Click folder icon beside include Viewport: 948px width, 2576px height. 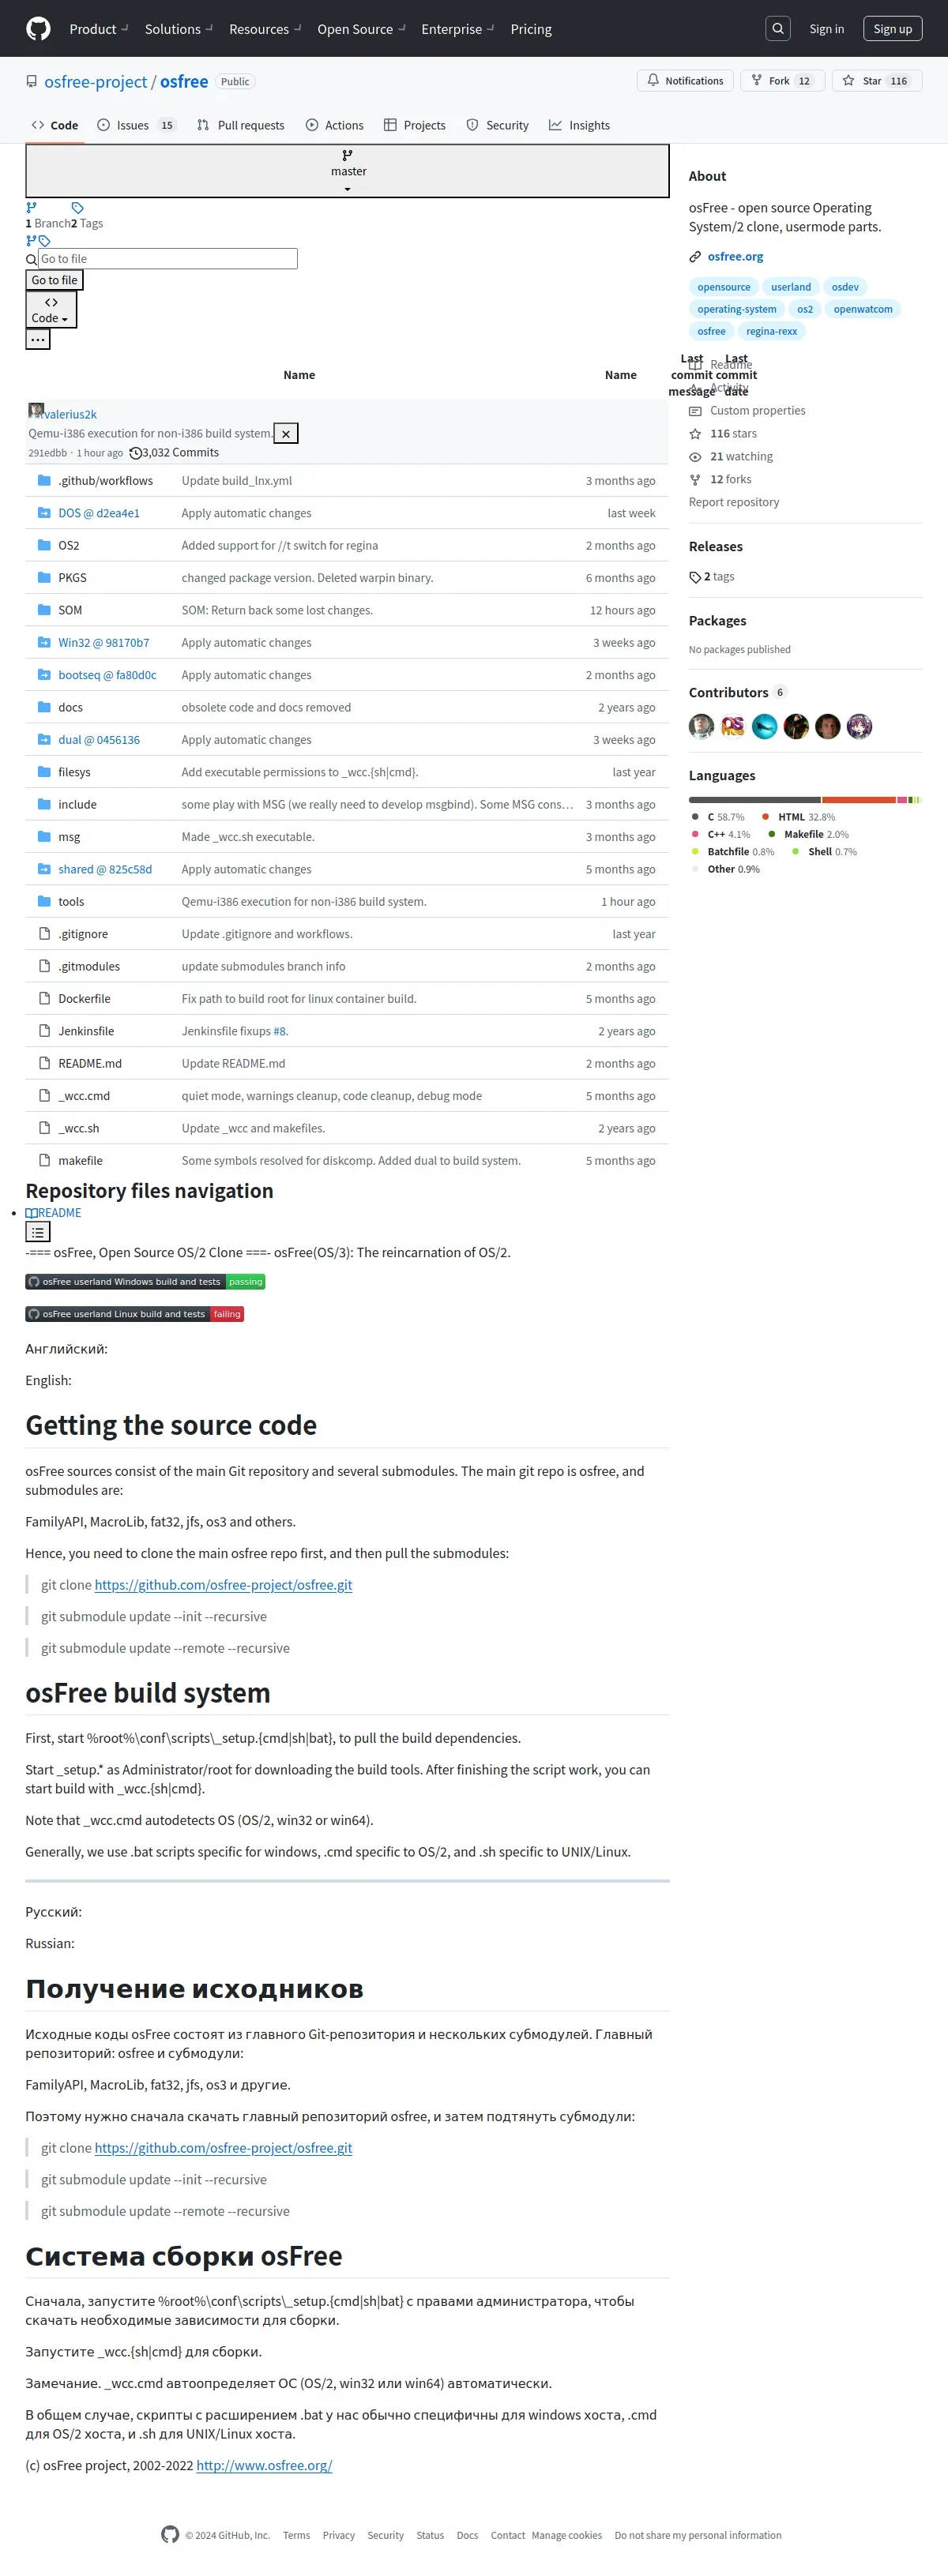click(44, 804)
